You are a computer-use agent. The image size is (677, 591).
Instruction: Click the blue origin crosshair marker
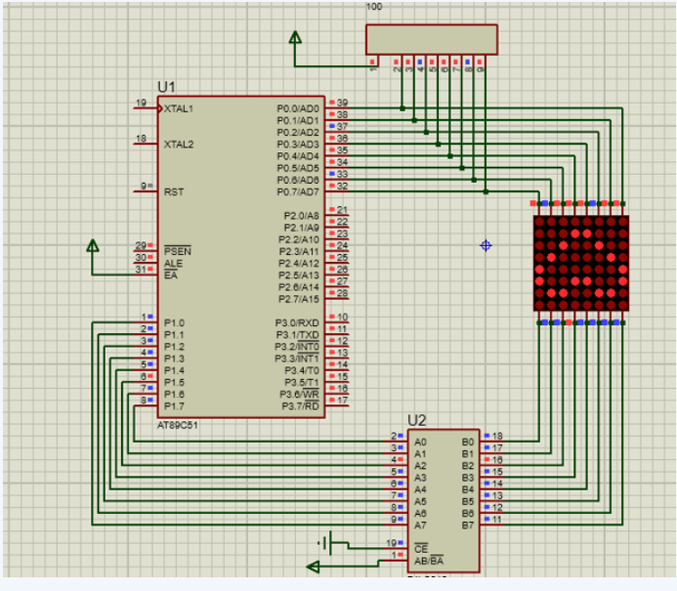click(486, 245)
